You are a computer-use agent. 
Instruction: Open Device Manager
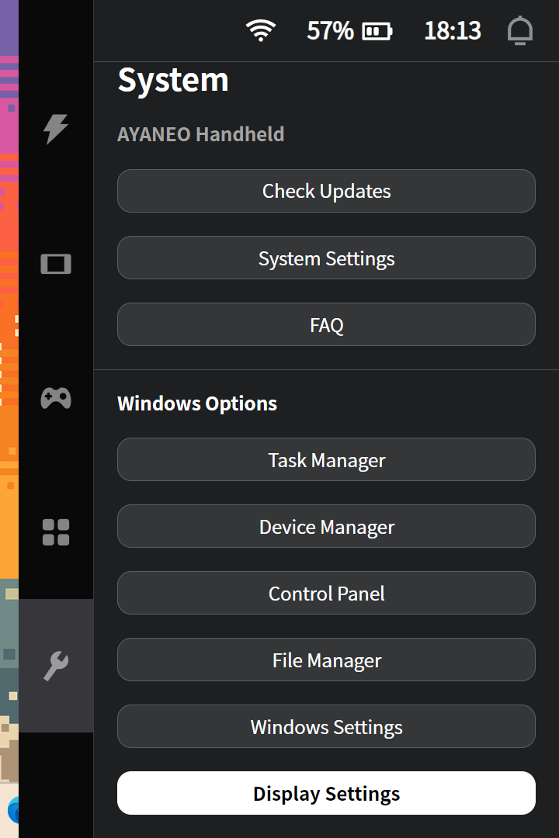326,527
